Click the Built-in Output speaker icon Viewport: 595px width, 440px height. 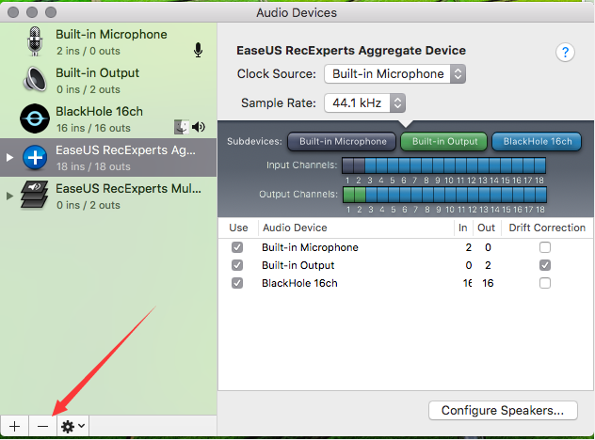[35, 80]
